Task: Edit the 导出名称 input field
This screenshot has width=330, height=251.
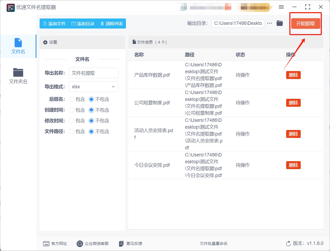Action: click(x=93, y=73)
